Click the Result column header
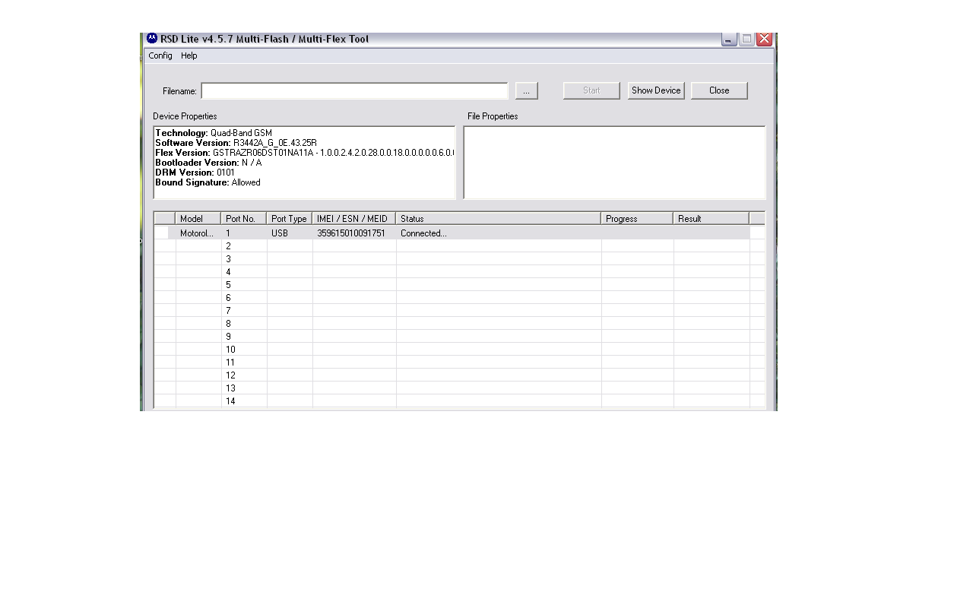 [x=712, y=219]
